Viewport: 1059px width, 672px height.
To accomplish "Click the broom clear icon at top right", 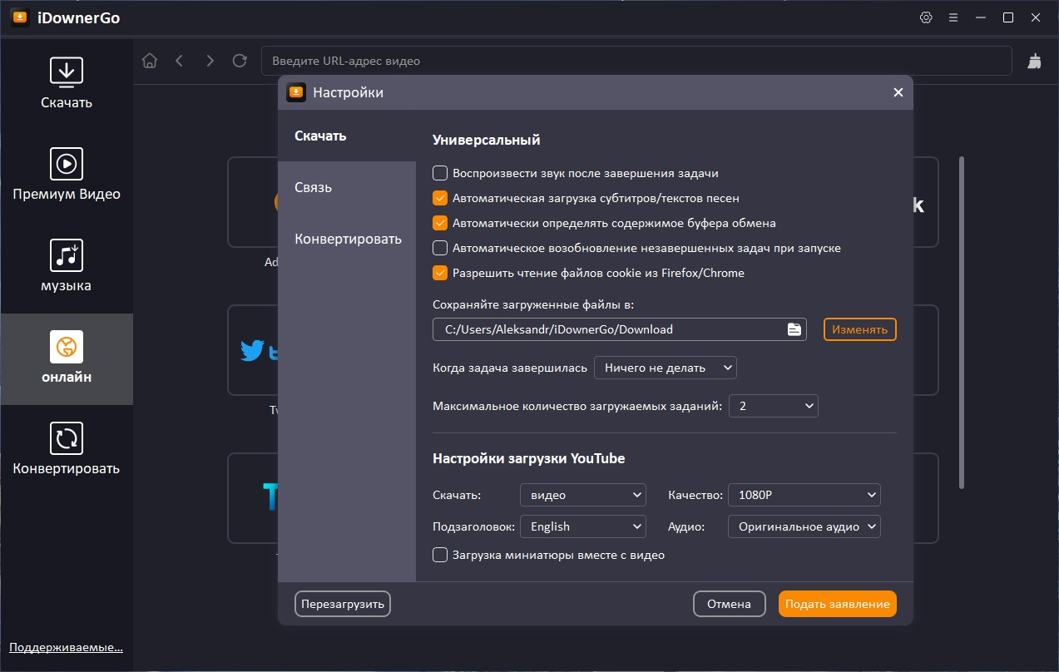I will pyautogui.click(x=1035, y=61).
